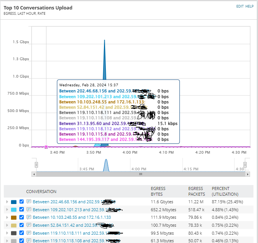Open the EDIT link
This screenshot has width=258, height=243.
(240, 6)
